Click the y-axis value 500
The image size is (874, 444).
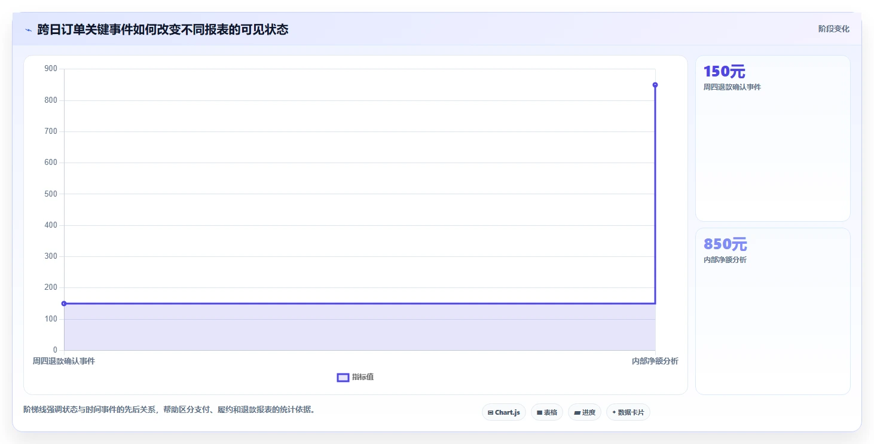pyautogui.click(x=51, y=194)
